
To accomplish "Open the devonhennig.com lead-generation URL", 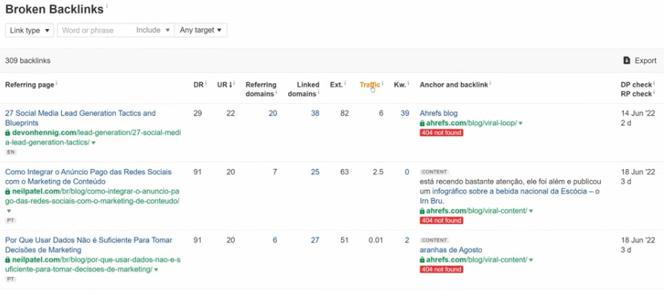I will [x=93, y=137].
